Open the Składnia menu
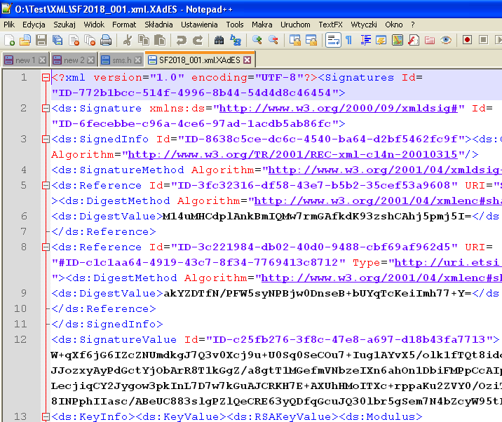502x422 pixels. coord(158,25)
